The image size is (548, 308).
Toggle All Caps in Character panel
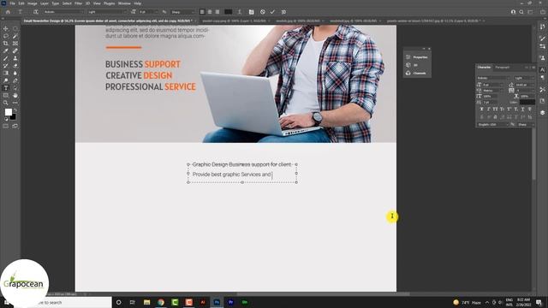pos(495,110)
